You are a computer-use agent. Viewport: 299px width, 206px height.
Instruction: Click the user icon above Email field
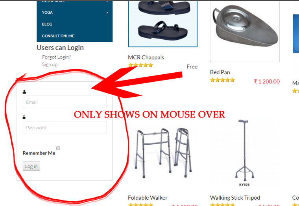pos(24,92)
